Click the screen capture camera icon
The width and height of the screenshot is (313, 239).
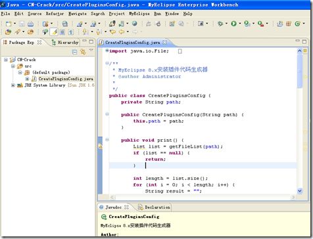[x=201, y=24]
